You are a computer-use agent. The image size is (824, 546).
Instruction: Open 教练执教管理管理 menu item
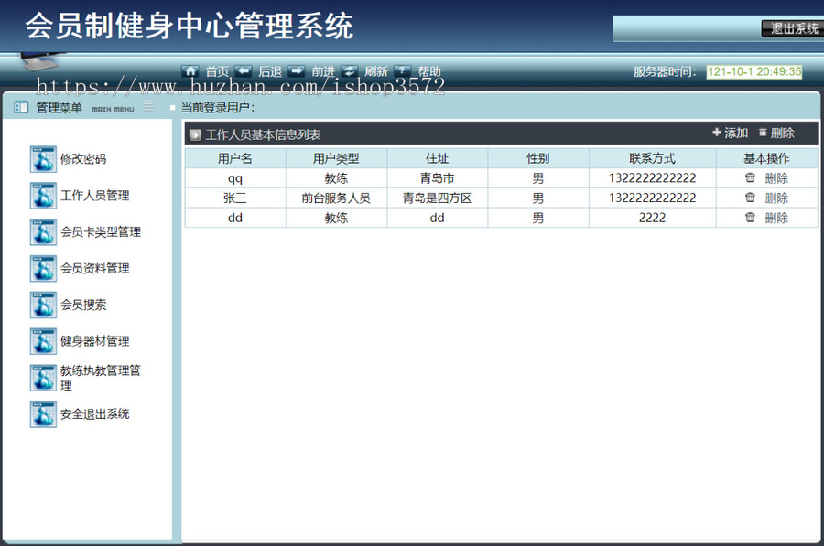[101, 378]
